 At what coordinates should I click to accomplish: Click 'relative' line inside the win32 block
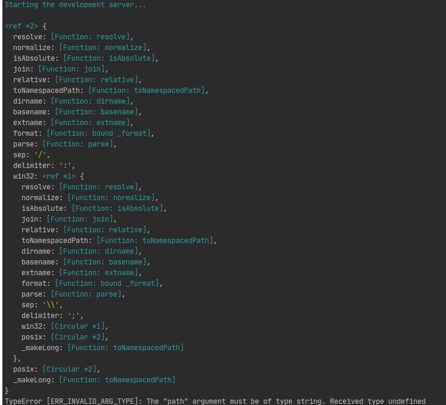[86, 230]
